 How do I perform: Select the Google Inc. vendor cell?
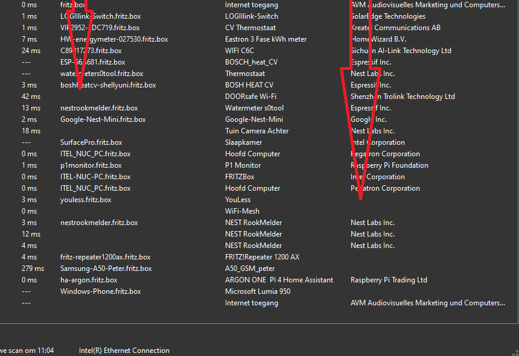(x=369, y=119)
